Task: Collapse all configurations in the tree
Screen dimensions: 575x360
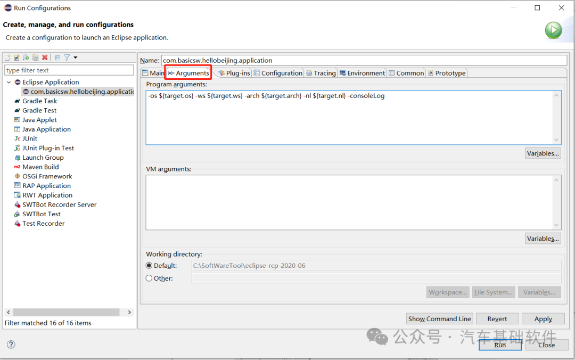Action: [x=57, y=58]
